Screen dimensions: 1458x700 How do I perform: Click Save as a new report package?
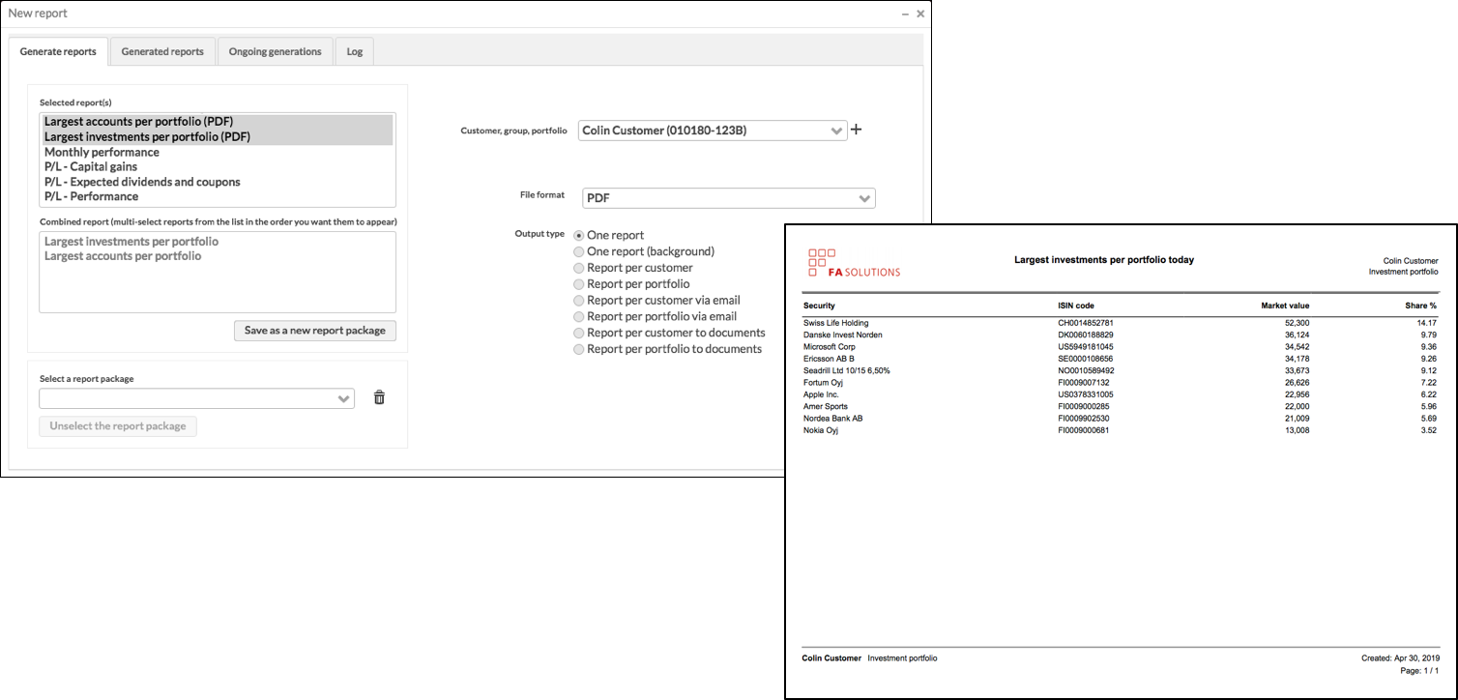pos(315,331)
